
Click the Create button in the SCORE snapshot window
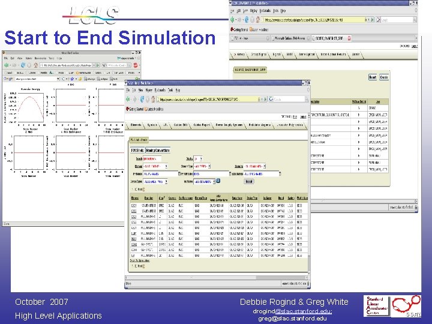(x=384, y=77)
